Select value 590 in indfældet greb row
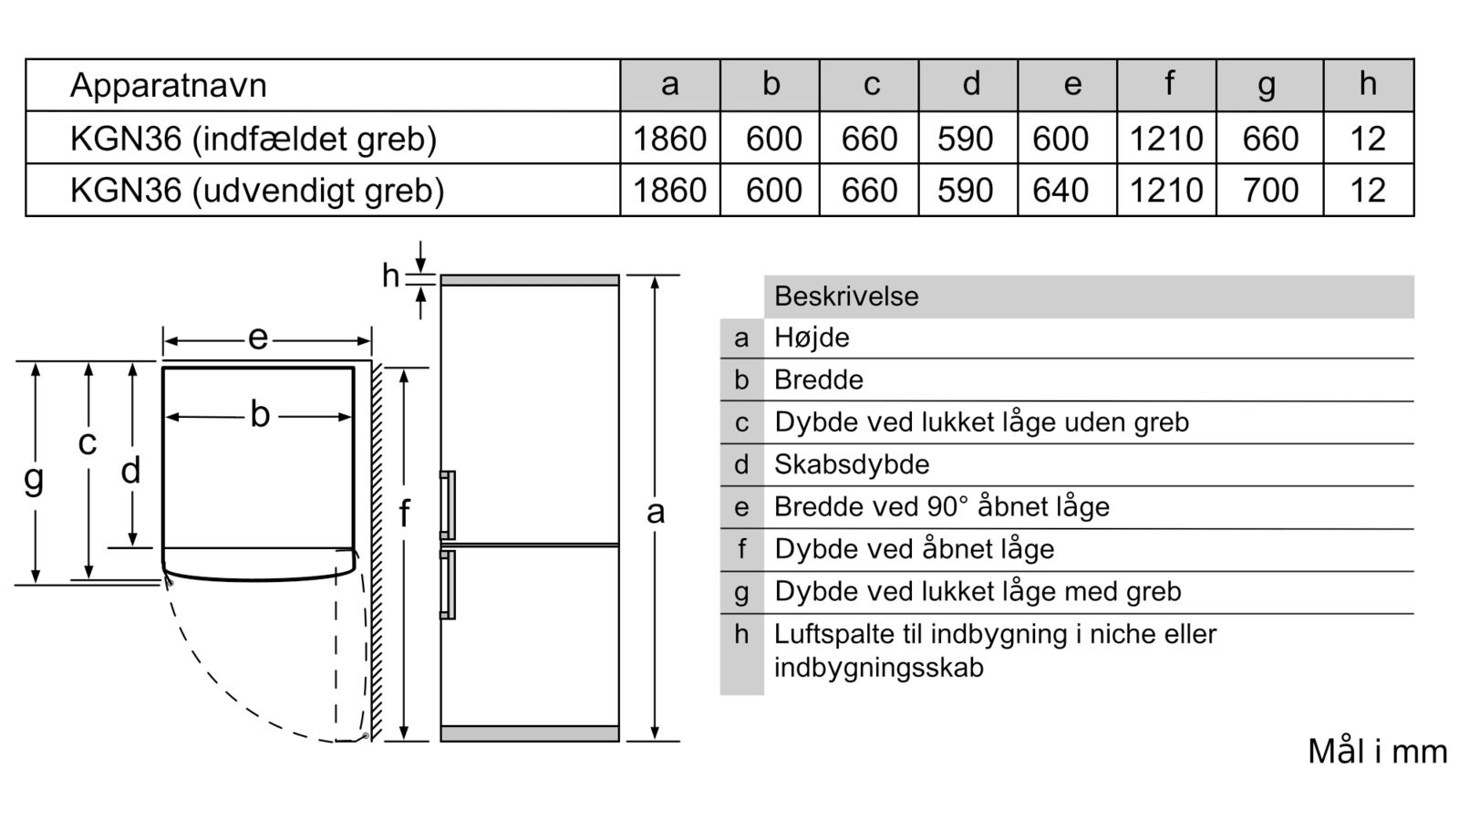Viewport: 1459px width, 821px height. [965, 139]
